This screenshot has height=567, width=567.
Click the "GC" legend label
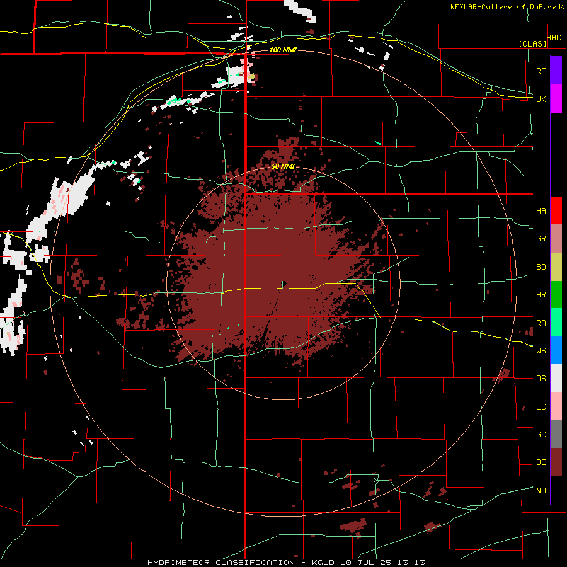pos(541,435)
